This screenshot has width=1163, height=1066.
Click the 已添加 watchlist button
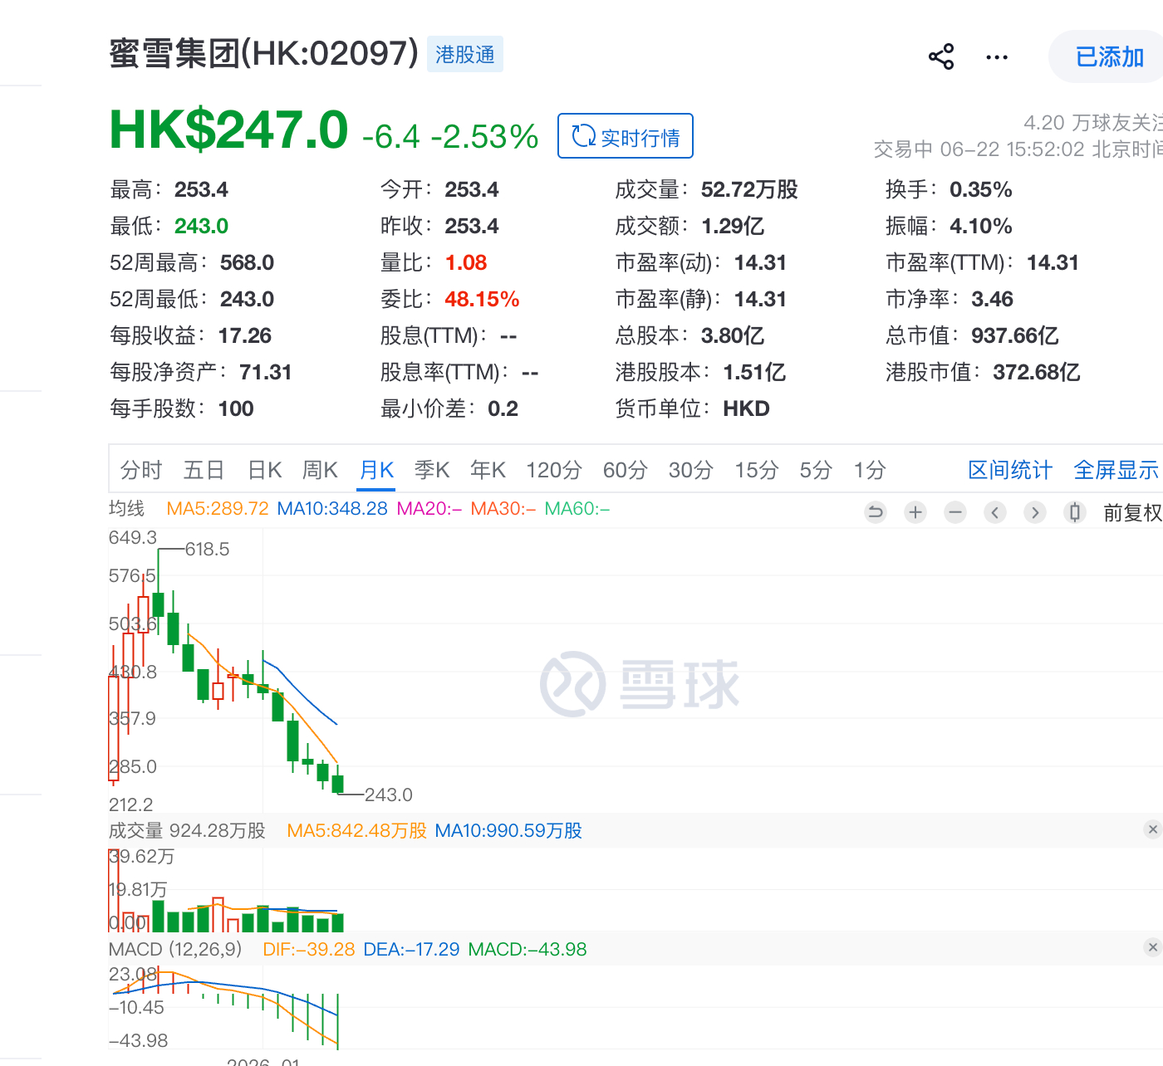tap(1109, 56)
